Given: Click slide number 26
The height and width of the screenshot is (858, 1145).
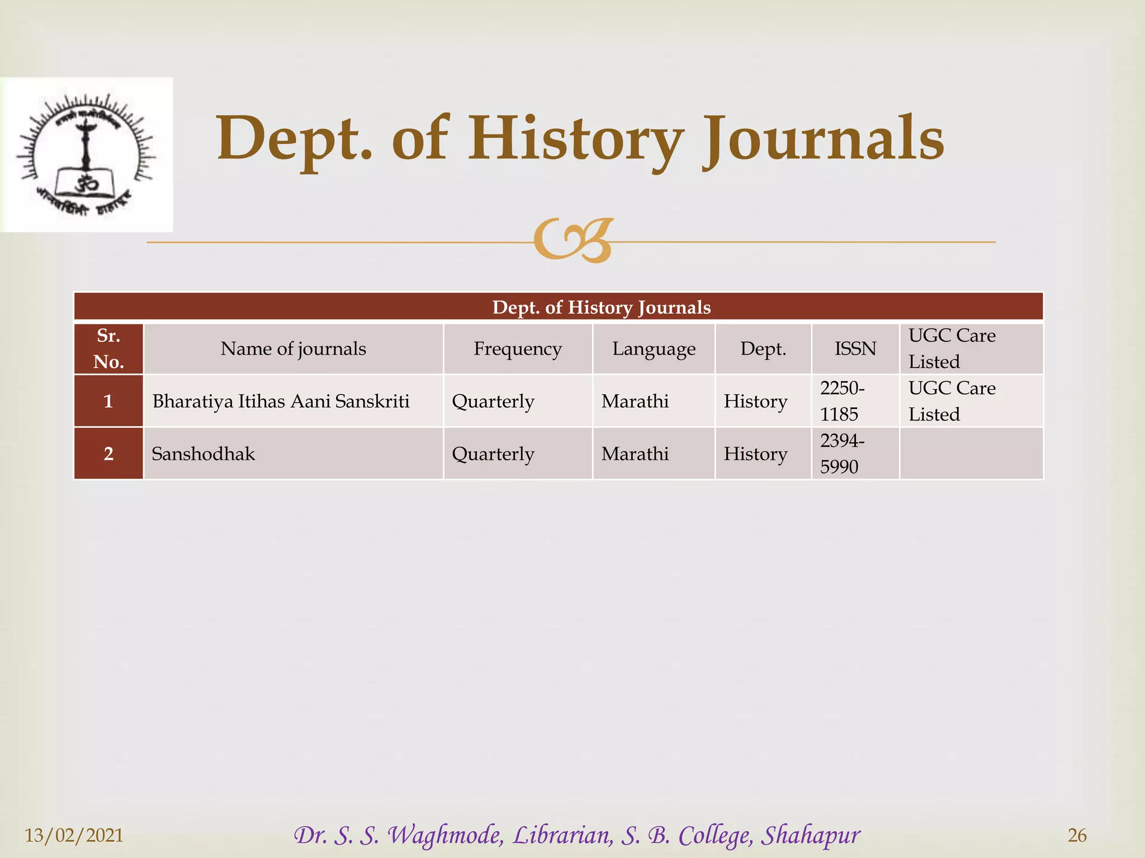Looking at the screenshot, I should 1077,835.
